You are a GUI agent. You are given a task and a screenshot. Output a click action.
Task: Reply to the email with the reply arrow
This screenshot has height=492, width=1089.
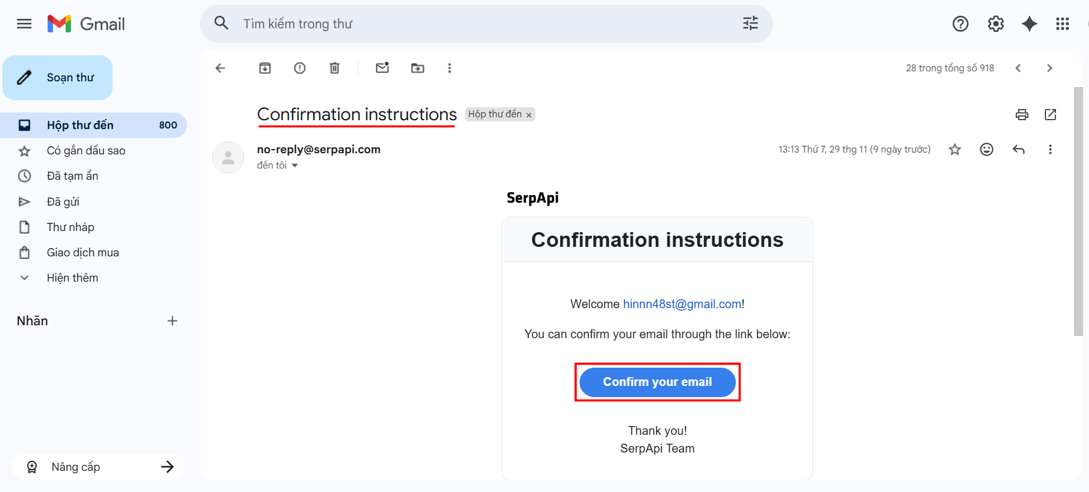click(1018, 150)
